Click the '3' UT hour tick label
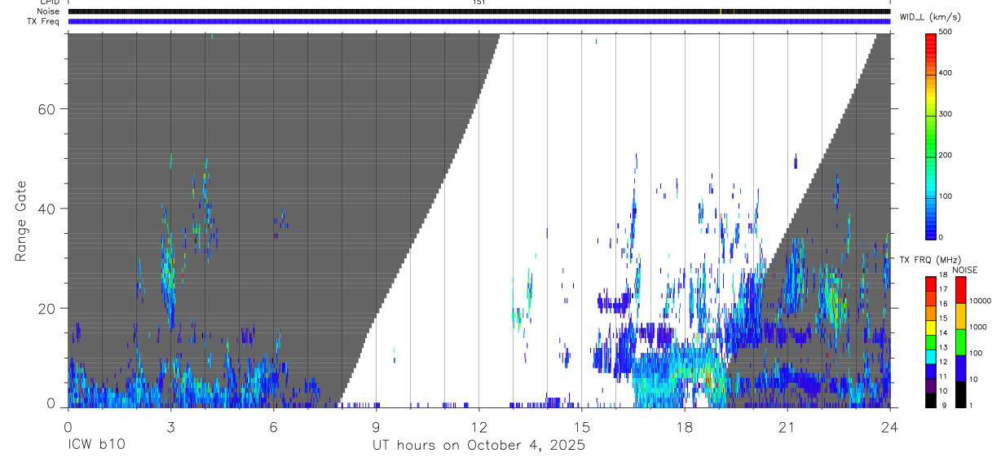Image resolution: width=1001 pixels, height=462 pixels. coord(170,426)
